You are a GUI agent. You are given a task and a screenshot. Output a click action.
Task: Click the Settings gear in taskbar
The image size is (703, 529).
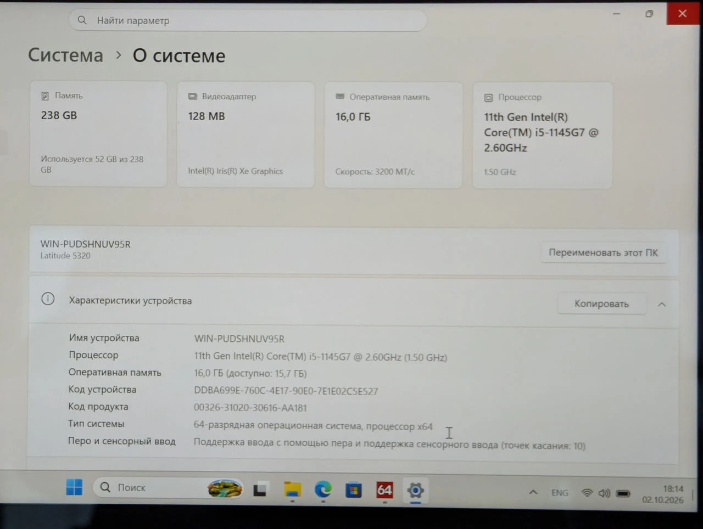415,490
